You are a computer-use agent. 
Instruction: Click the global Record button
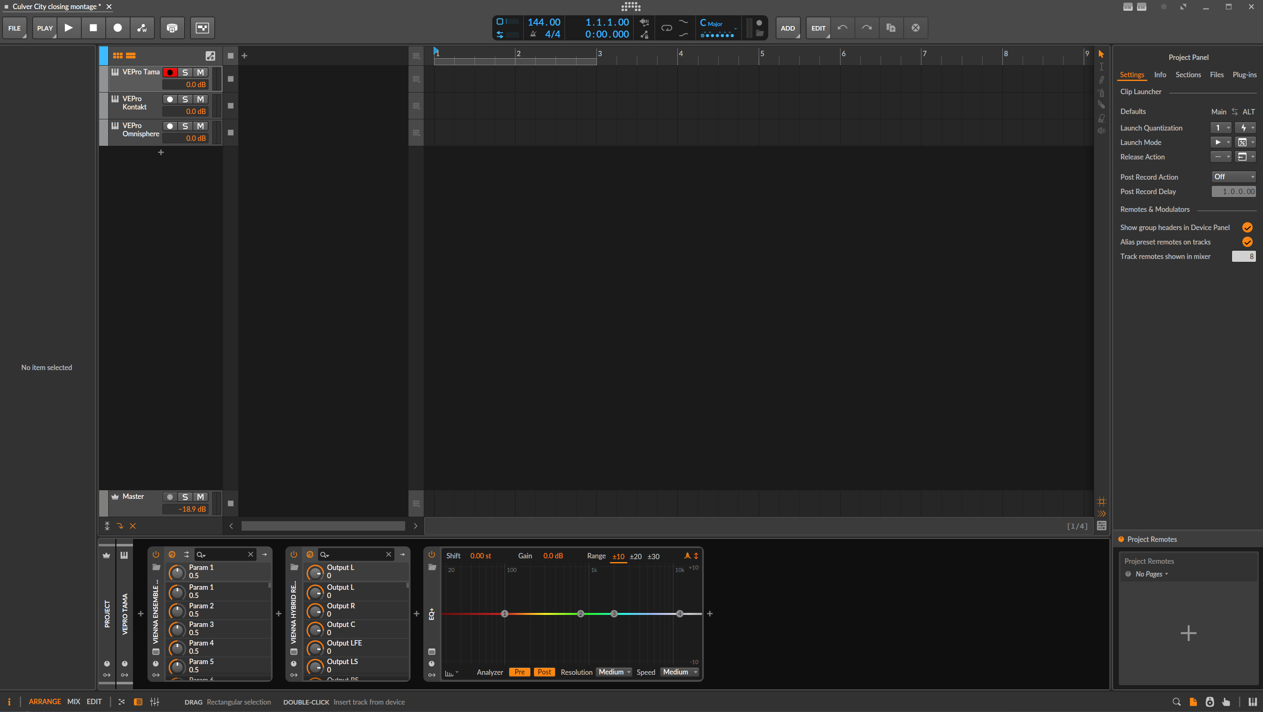pos(118,28)
